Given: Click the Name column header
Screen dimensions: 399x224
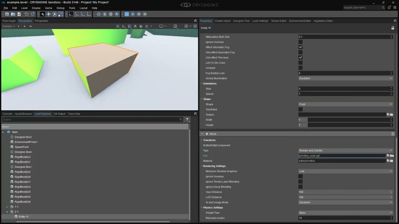Looking at the screenshot, I should tap(95, 127).
